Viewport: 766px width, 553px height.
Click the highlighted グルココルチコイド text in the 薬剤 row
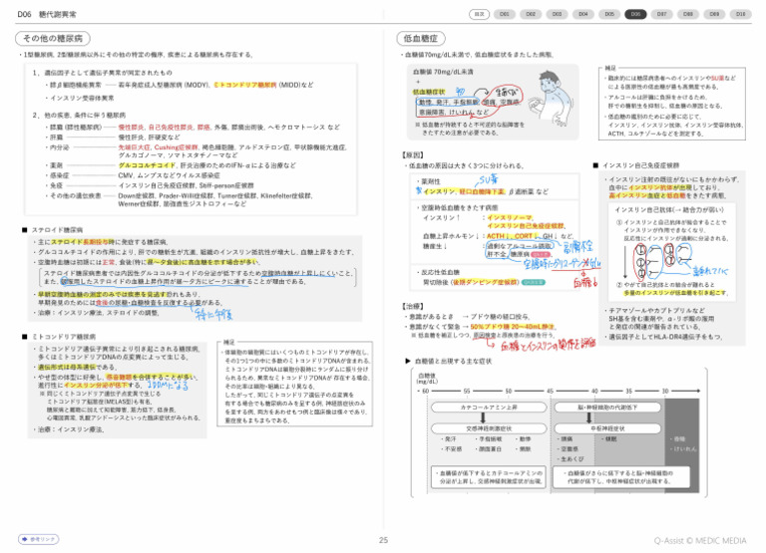tap(147, 165)
